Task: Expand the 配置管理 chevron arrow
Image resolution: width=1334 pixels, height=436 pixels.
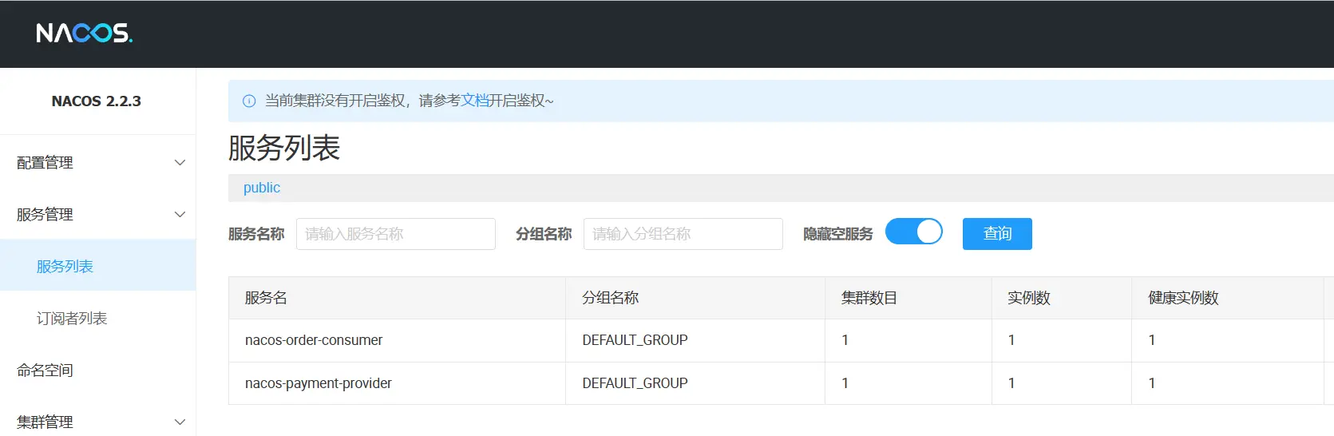Action: click(x=180, y=163)
